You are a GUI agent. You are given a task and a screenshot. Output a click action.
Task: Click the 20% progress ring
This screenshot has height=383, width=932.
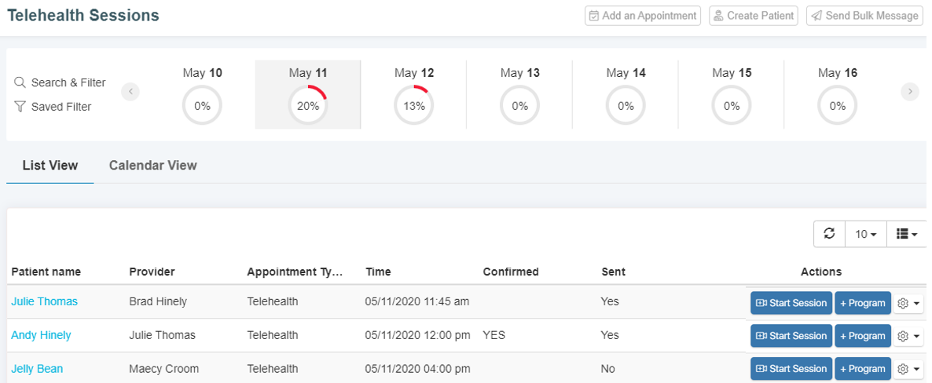coord(308,105)
